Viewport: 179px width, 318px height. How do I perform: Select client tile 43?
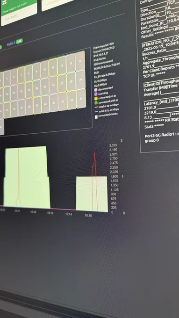pyautogui.click(x=72, y=100)
